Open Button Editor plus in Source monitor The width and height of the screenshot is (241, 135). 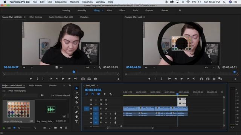(118, 79)
